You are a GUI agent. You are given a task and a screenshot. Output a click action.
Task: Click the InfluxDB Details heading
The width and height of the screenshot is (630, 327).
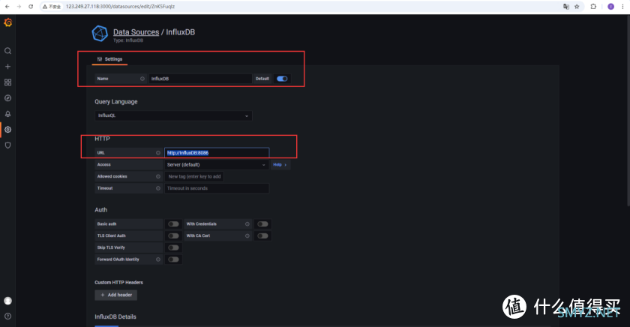[x=115, y=316]
